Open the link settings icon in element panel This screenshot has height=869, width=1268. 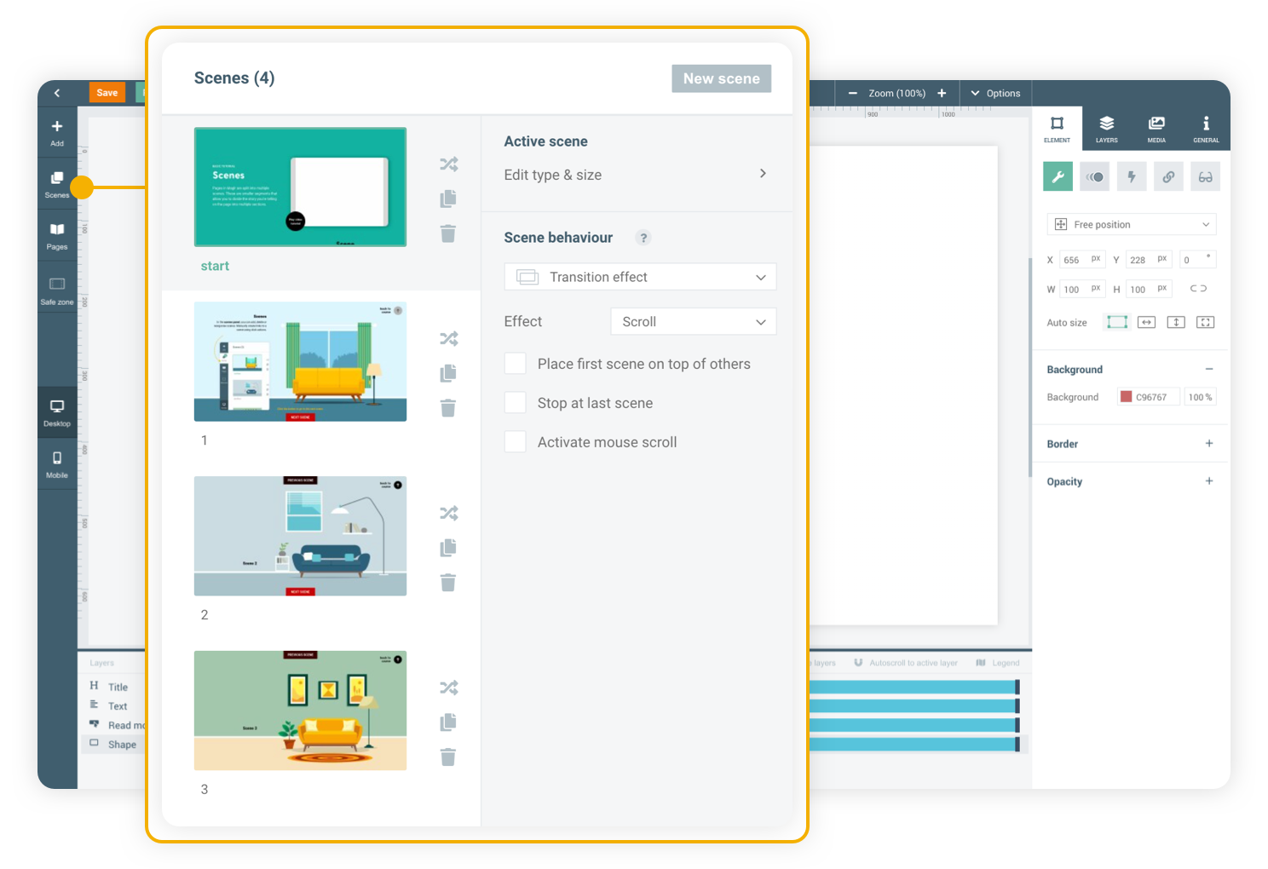tap(1168, 177)
